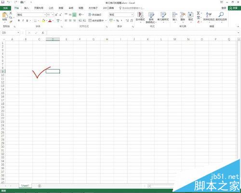Click the Copy icon below the scissors

click(x=11, y=17)
